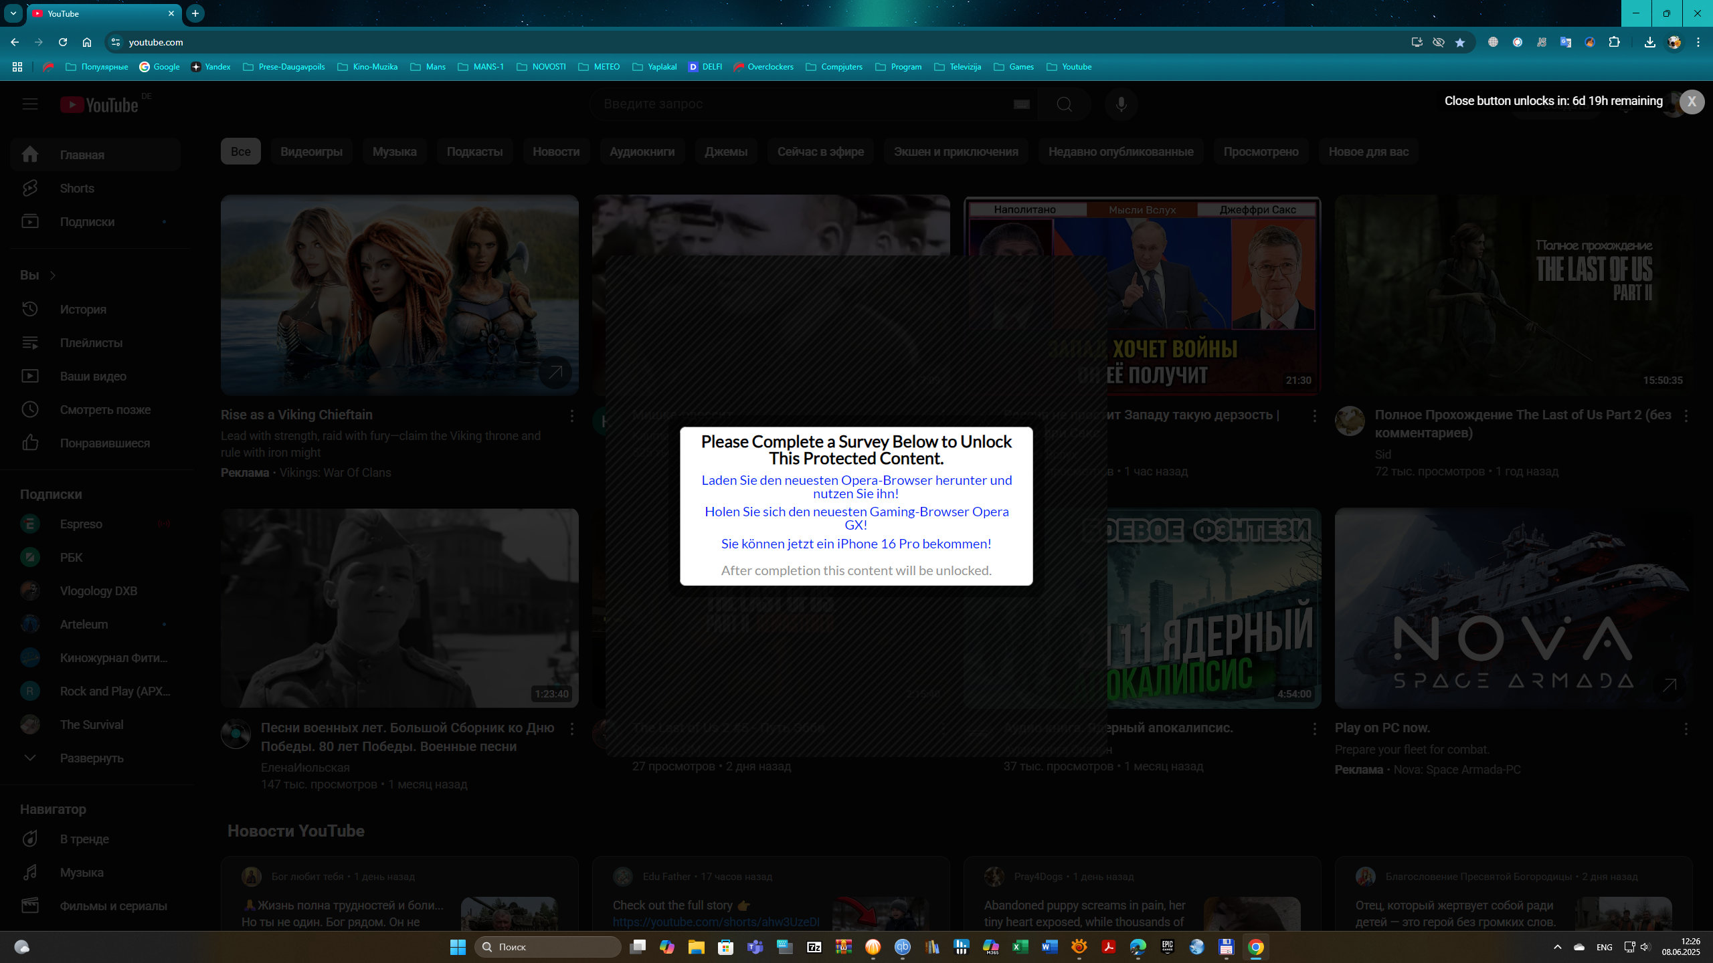The width and height of the screenshot is (1713, 963).
Task: Toggle the eye-slash icon in address bar
Action: [x=1438, y=42]
